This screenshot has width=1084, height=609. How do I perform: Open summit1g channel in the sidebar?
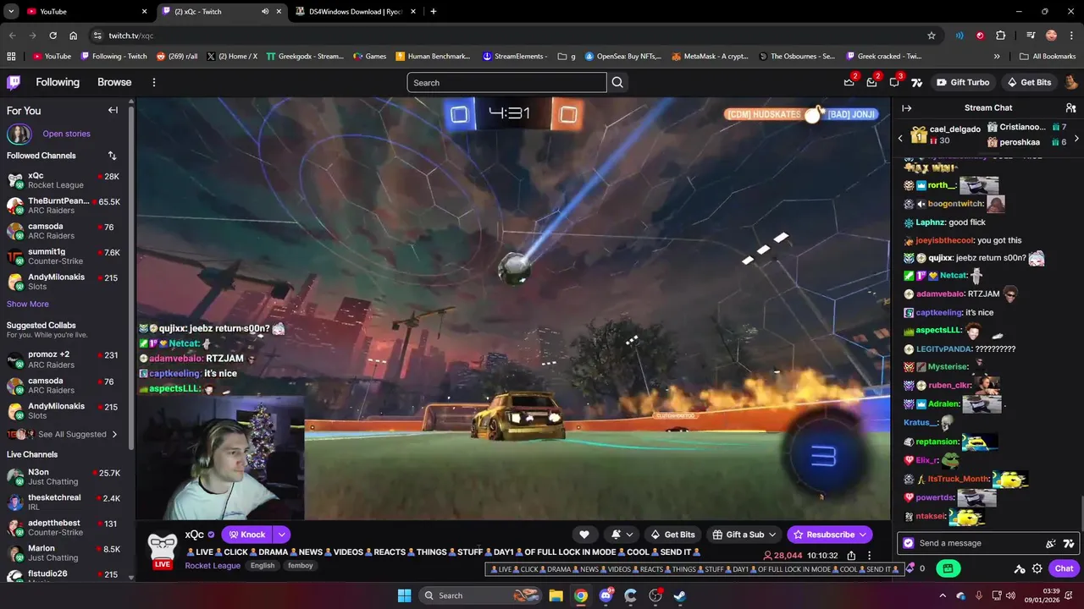(64, 256)
